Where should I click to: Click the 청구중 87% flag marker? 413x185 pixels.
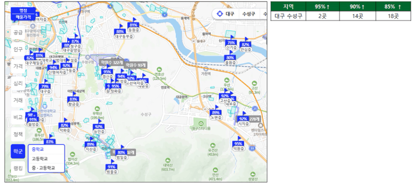[76, 41]
